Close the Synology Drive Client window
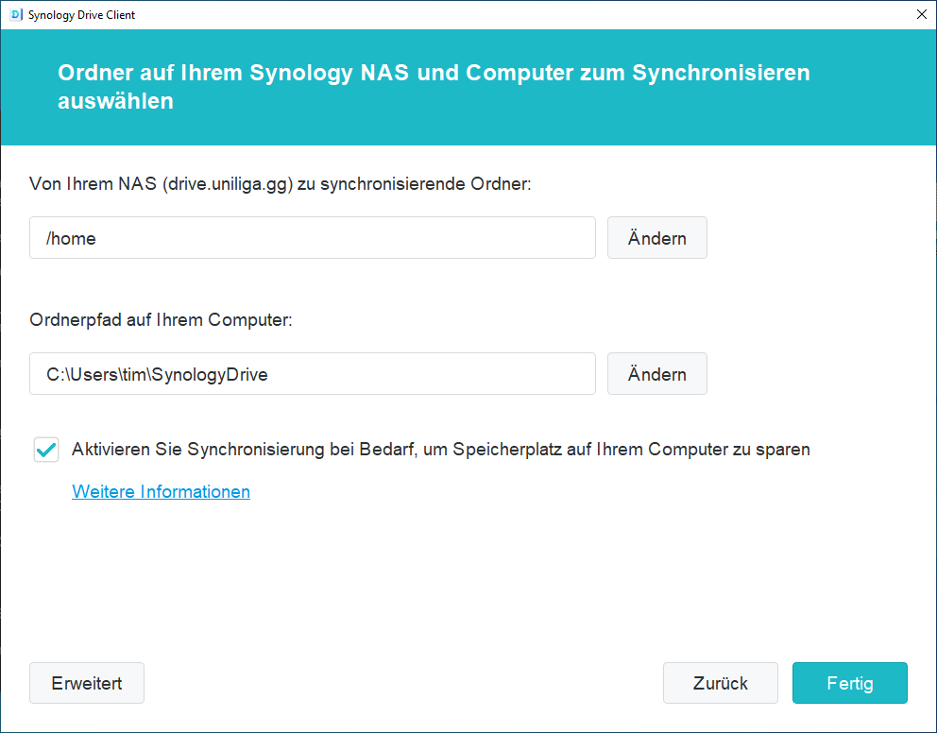This screenshot has width=937, height=733. tap(921, 15)
